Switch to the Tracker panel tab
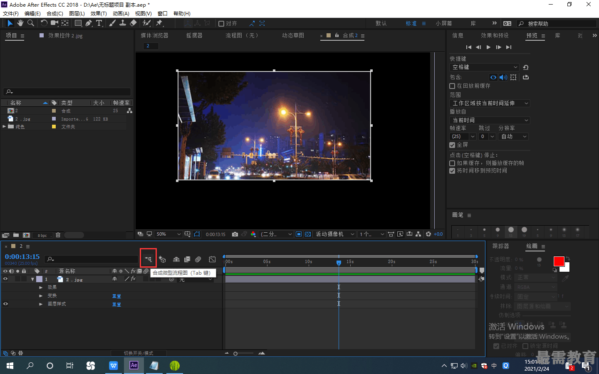 (500, 246)
